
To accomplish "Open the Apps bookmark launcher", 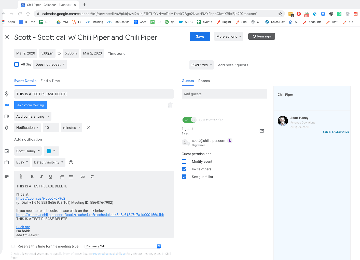I will [8, 22].
